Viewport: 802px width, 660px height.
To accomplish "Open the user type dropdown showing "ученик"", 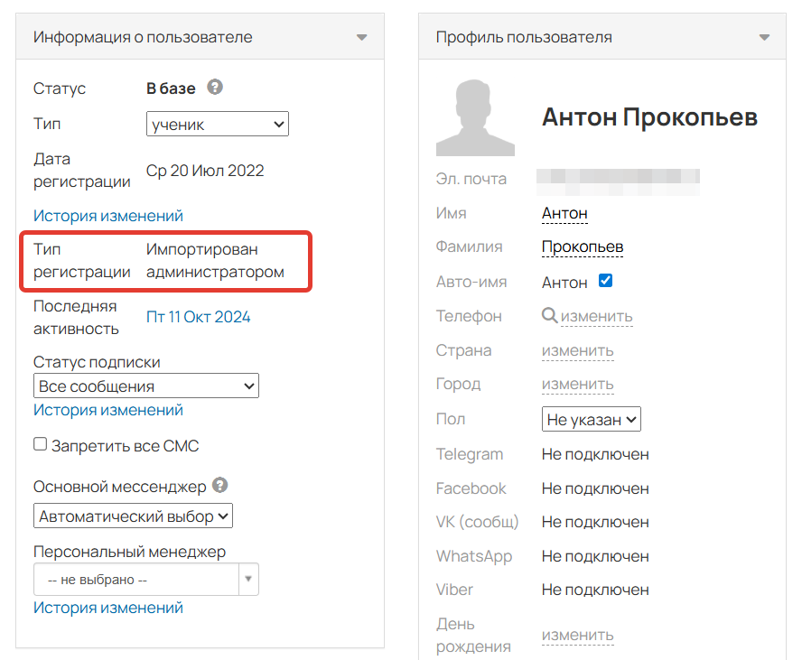I will [217, 124].
